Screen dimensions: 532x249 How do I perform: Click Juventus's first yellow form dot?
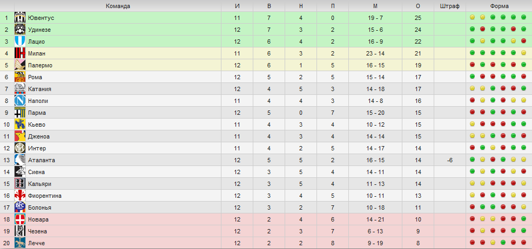click(472, 17)
